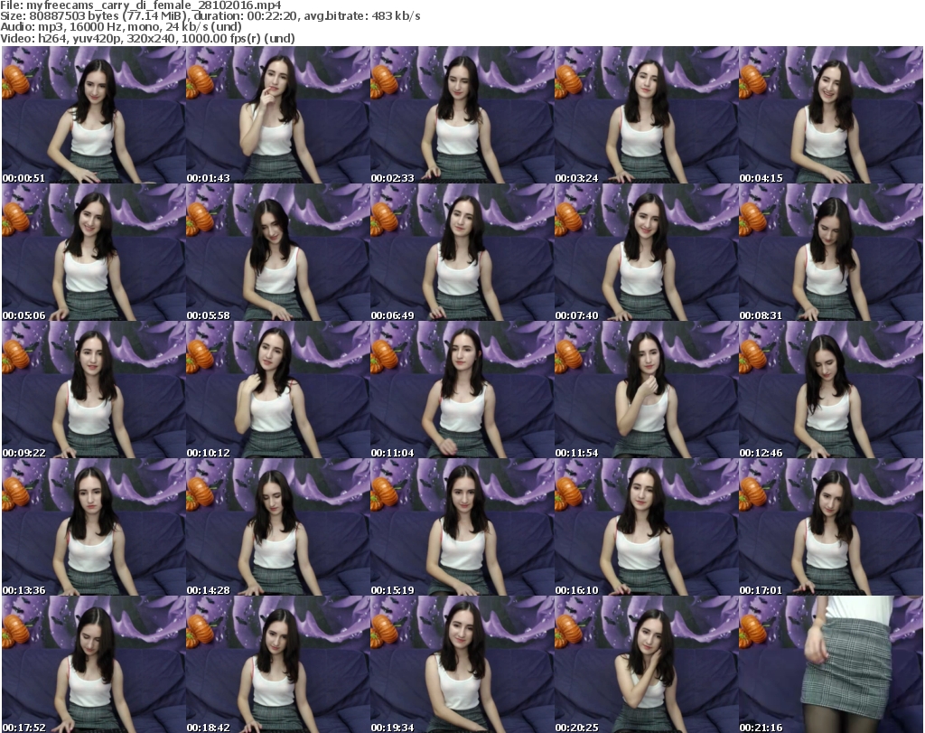
Task: Open the frame at 00:08:31
Action: click(831, 252)
